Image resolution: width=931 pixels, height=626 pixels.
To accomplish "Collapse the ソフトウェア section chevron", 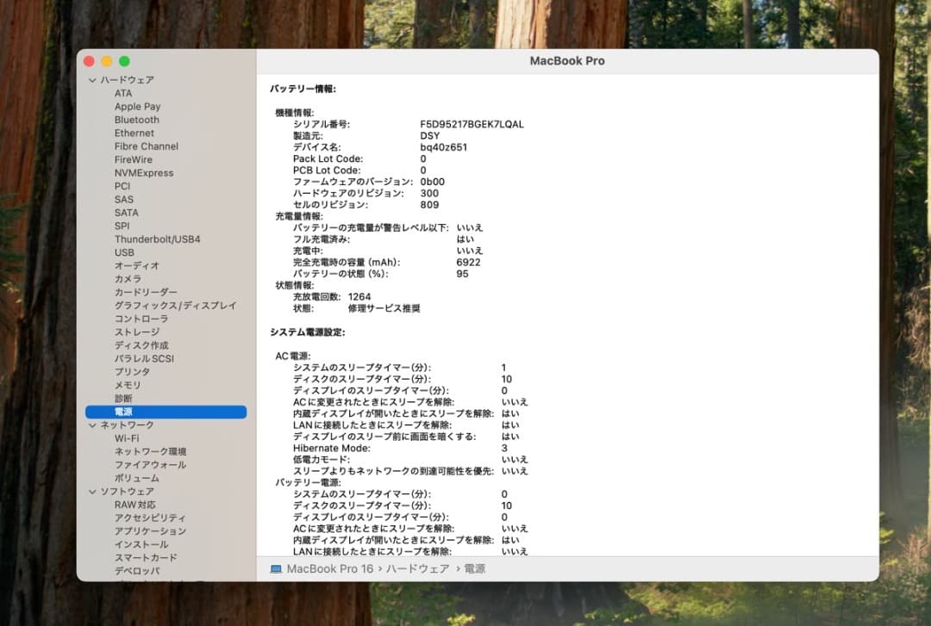I will 92,491.
